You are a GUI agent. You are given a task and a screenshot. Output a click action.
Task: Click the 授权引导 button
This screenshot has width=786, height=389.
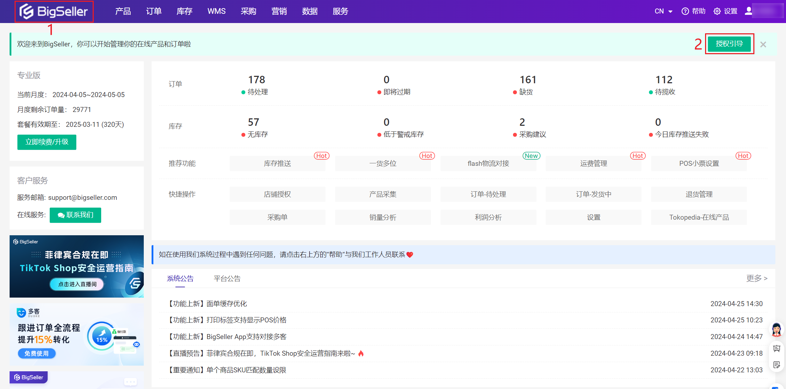pyautogui.click(x=729, y=44)
